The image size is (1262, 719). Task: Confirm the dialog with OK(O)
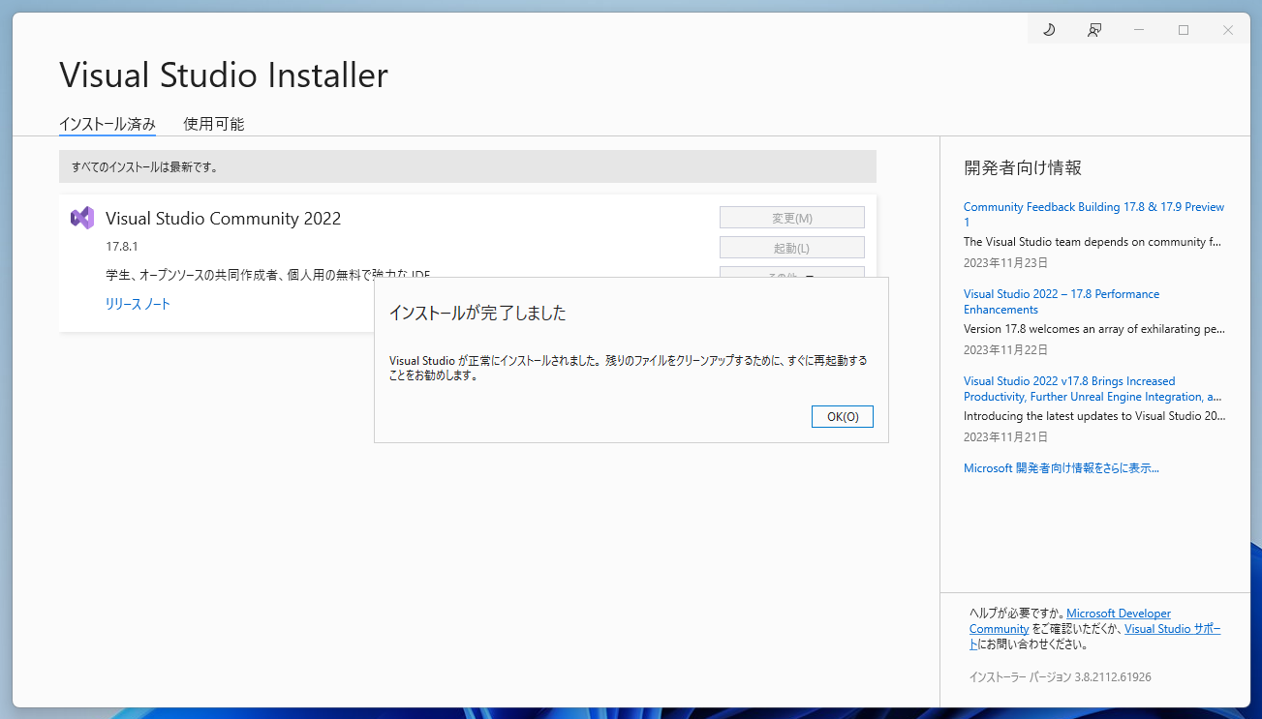tap(843, 416)
